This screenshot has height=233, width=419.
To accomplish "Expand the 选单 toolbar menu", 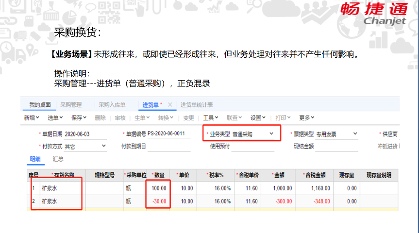I will click(55, 118).
